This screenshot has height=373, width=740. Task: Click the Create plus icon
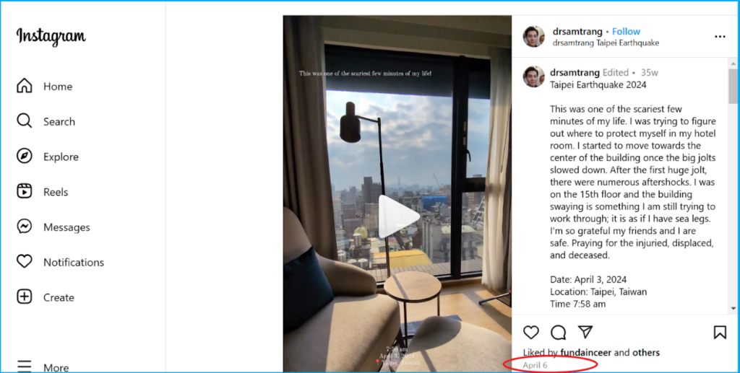[x=24, y=297]
